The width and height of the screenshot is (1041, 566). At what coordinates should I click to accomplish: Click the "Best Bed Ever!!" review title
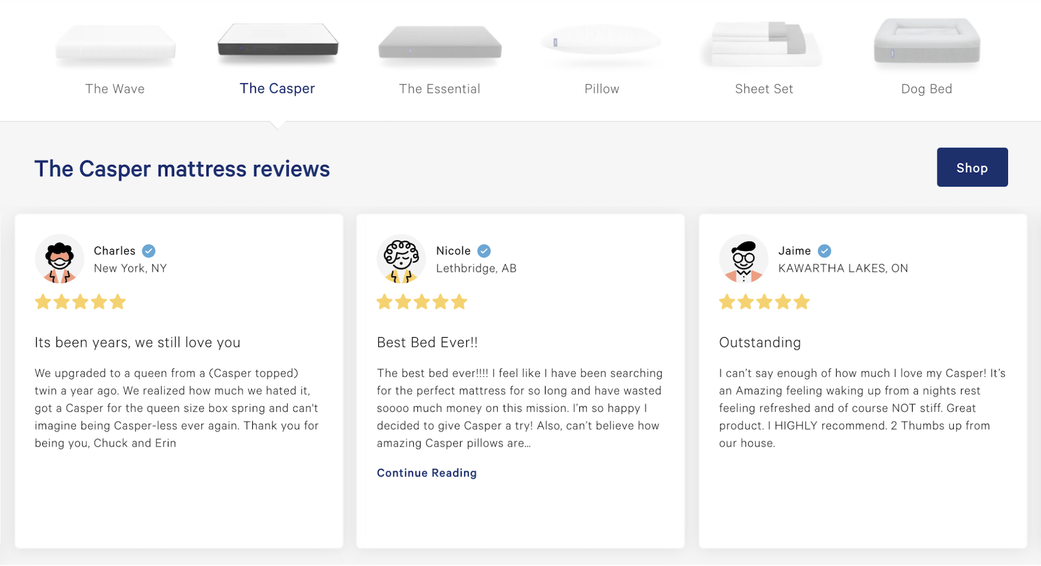(x=427, y=342)
